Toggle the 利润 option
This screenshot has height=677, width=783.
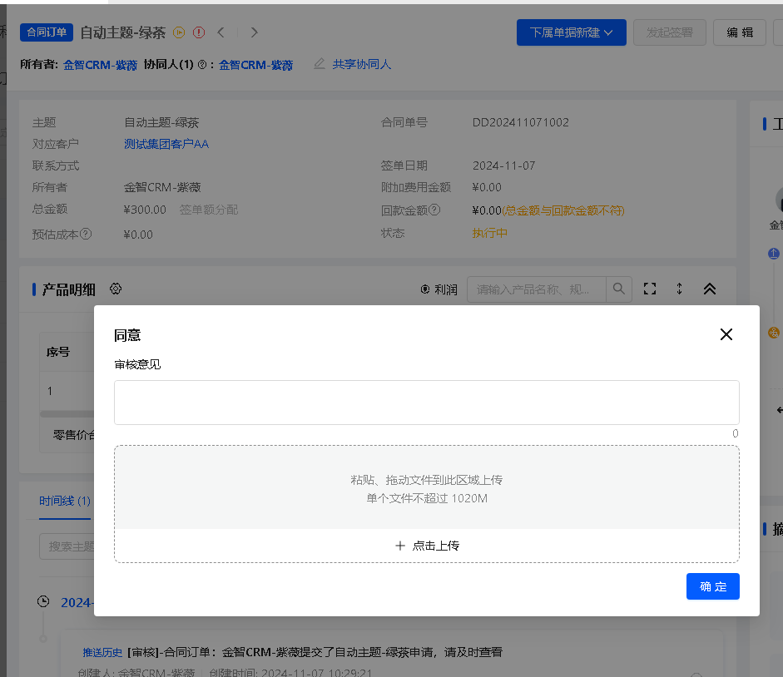click(439, 289)
